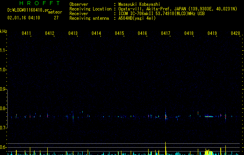
Task: Click the meteor count value 27
Action: pos(56,18)
